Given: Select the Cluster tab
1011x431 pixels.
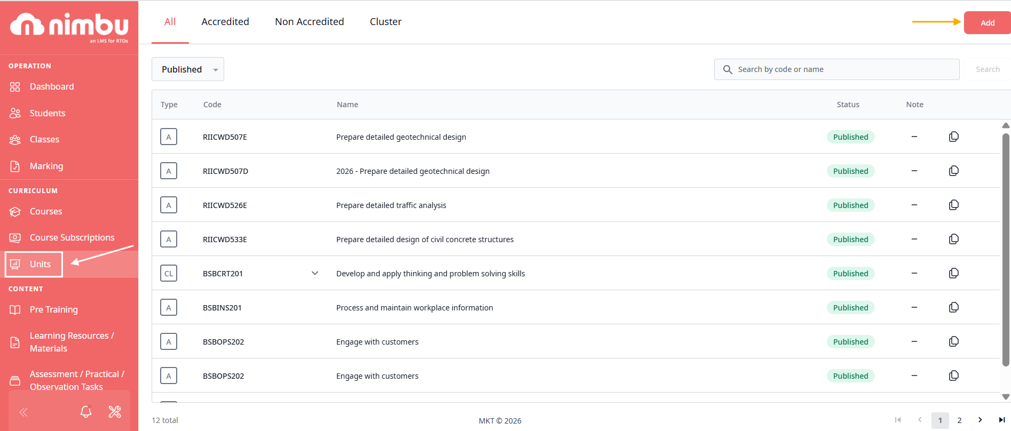Looking at the screenshot, I should click(385, 22).
